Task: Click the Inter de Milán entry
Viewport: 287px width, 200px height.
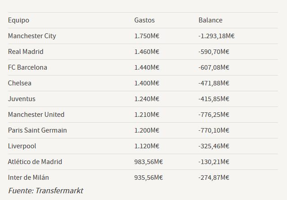Action: [28, 178]
